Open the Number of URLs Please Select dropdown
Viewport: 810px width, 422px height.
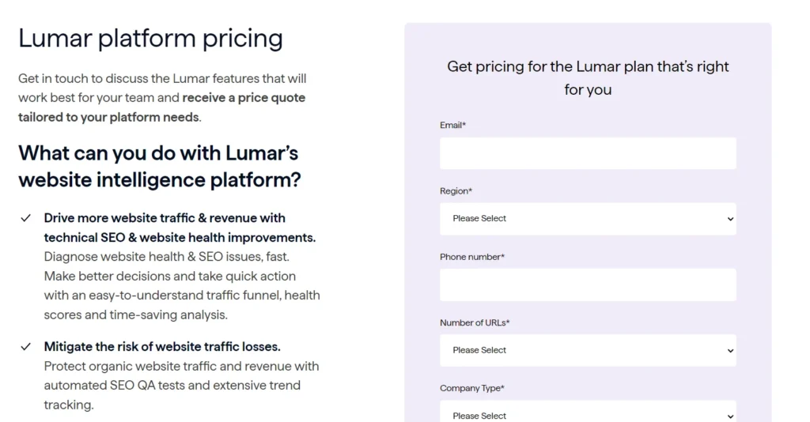[588, 350]
